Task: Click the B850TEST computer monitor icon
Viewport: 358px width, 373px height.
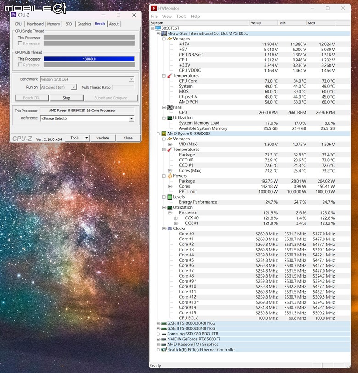Action: (x=158, y=28)
